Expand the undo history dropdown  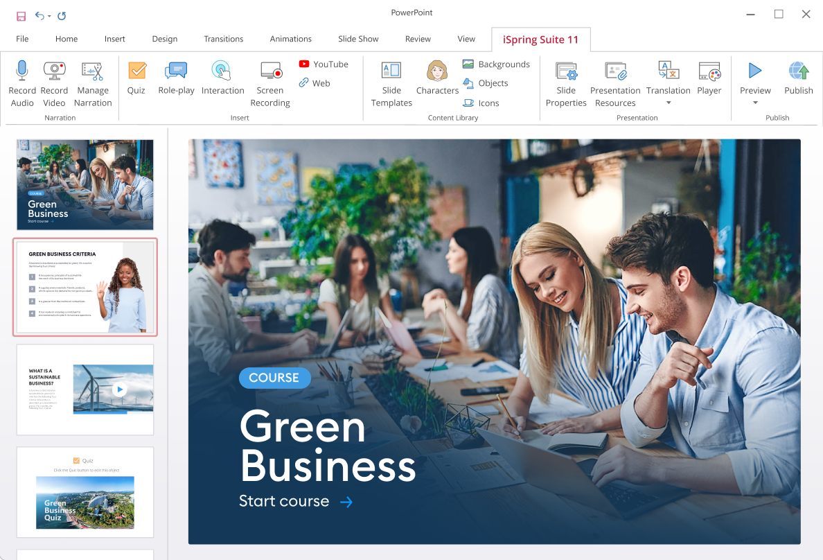point(48,15)
